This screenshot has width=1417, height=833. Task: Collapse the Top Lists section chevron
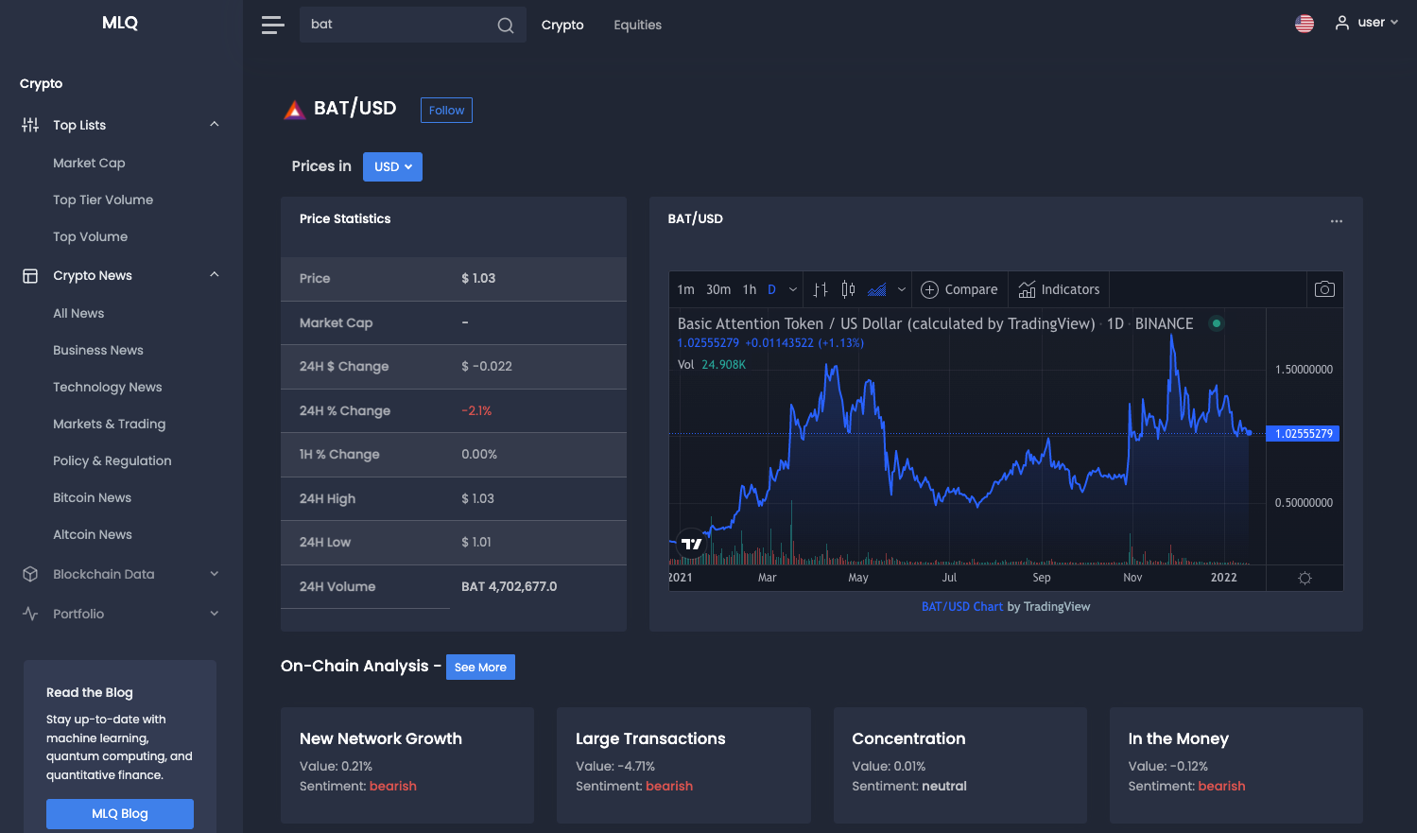(215, 125)
